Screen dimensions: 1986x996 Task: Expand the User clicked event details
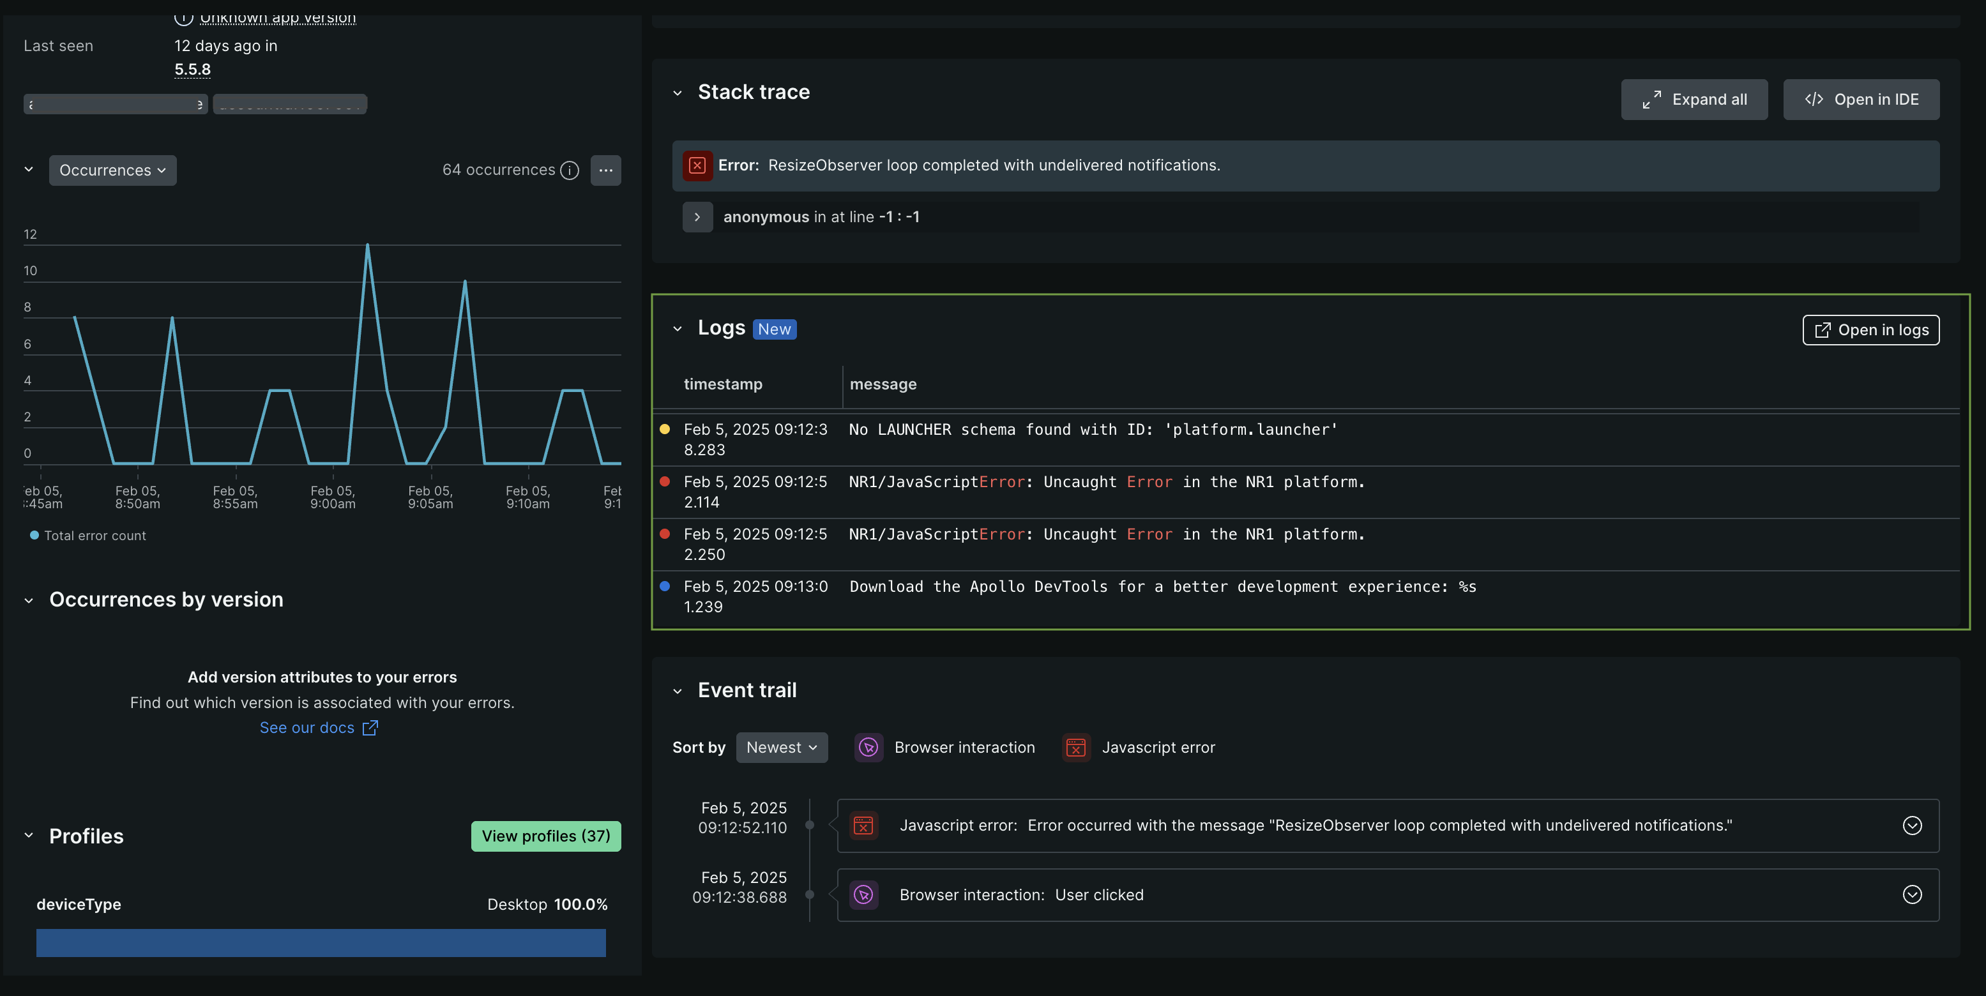click(1911, 894)
